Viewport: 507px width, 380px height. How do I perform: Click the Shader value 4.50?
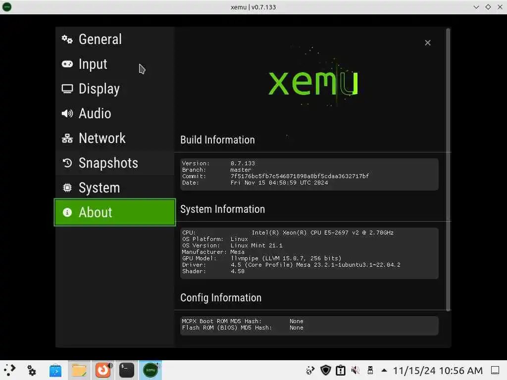click(237, 272)
